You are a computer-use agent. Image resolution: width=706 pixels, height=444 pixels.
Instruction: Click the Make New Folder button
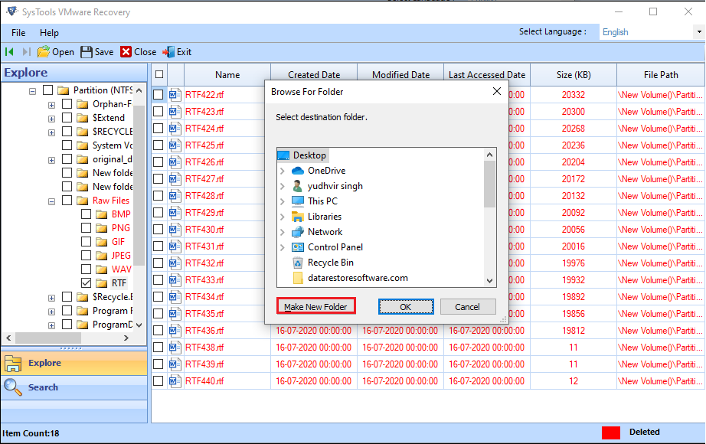pos(315,306)
